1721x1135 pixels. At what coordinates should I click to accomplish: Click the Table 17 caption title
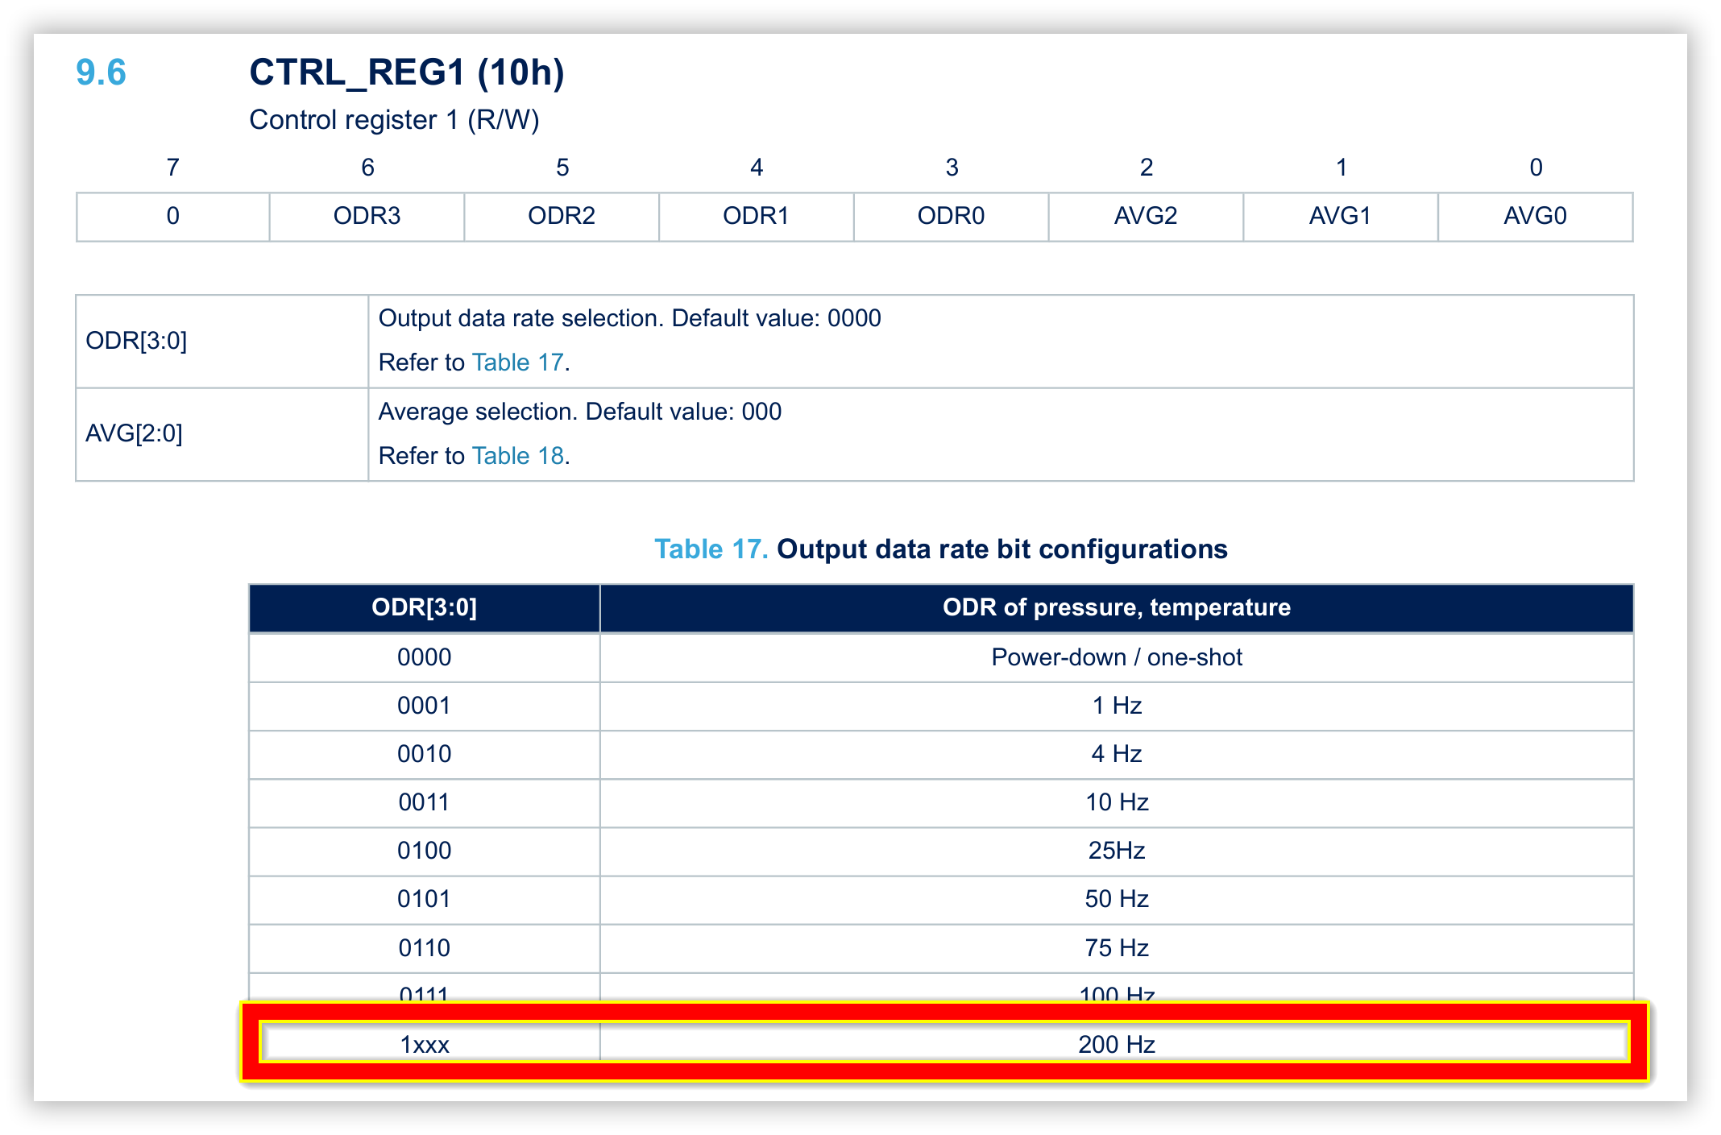[x=940, y=549]
